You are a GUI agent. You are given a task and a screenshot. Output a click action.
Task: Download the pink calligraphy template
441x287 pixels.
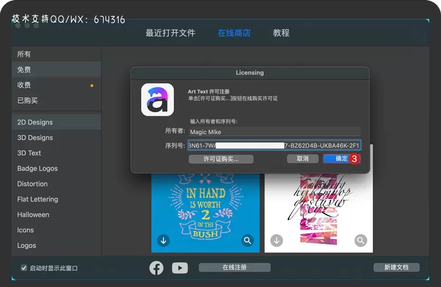pyautogui.click(x=276, y=240)
